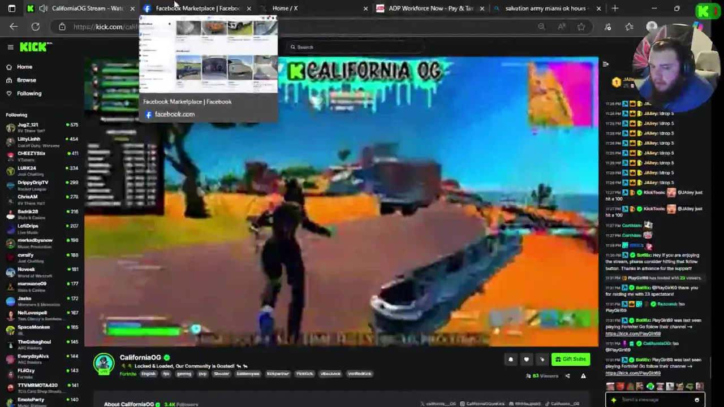Click the tag icon next to Gift Subs
724x407 pixels.
[x=542, y=360]
